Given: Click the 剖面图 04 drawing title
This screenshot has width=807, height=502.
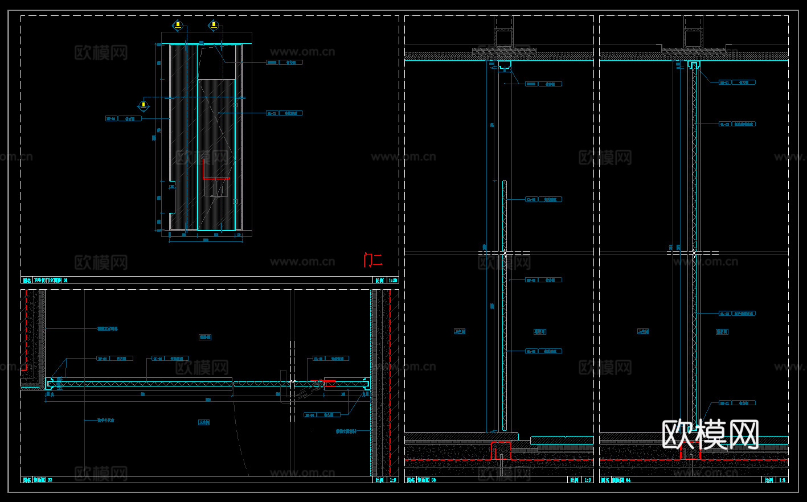Looking at the screenshot, I should point(621,480).
